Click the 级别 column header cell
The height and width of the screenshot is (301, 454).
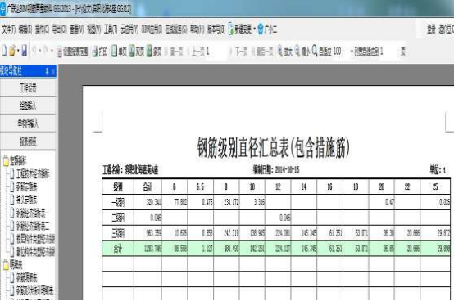click(118, 186)
